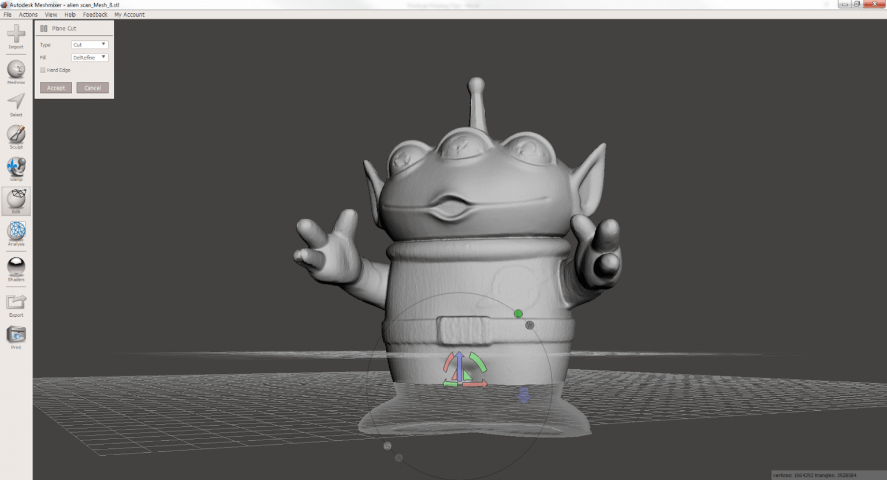The image size is (887, 480).
Task: Accept the plane cut
Action: 56,88
